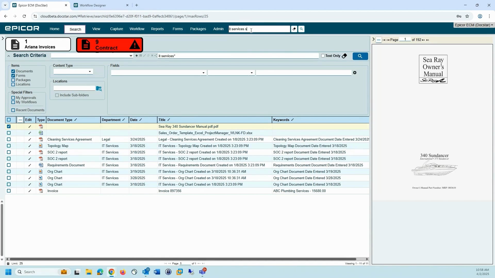Viewport: 495px width, 278px height.
Task: Expand the saved search dropdown
Action: point(131,56)
